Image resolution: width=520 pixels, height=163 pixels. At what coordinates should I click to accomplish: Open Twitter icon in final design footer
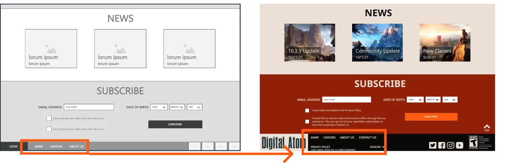click(x=433, y=145)
